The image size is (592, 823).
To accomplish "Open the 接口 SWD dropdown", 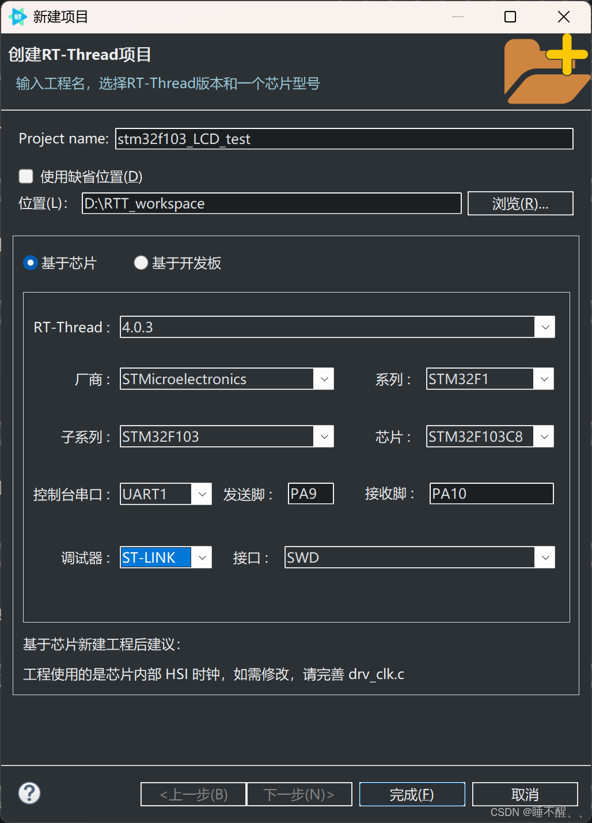I will [545, 557].
